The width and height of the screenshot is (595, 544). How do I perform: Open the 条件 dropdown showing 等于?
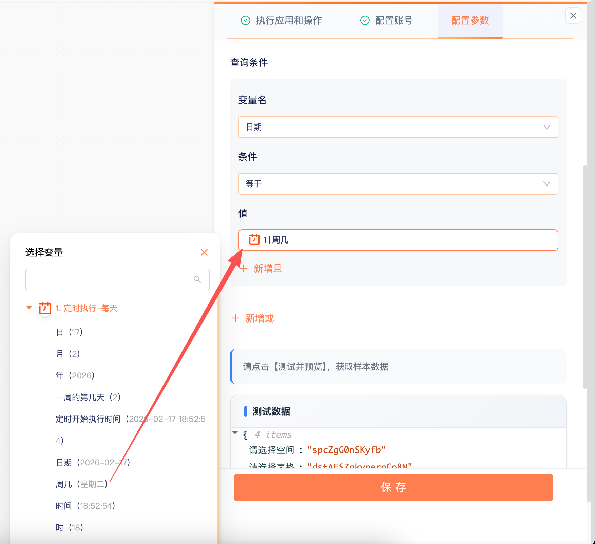tap(398, 184)
